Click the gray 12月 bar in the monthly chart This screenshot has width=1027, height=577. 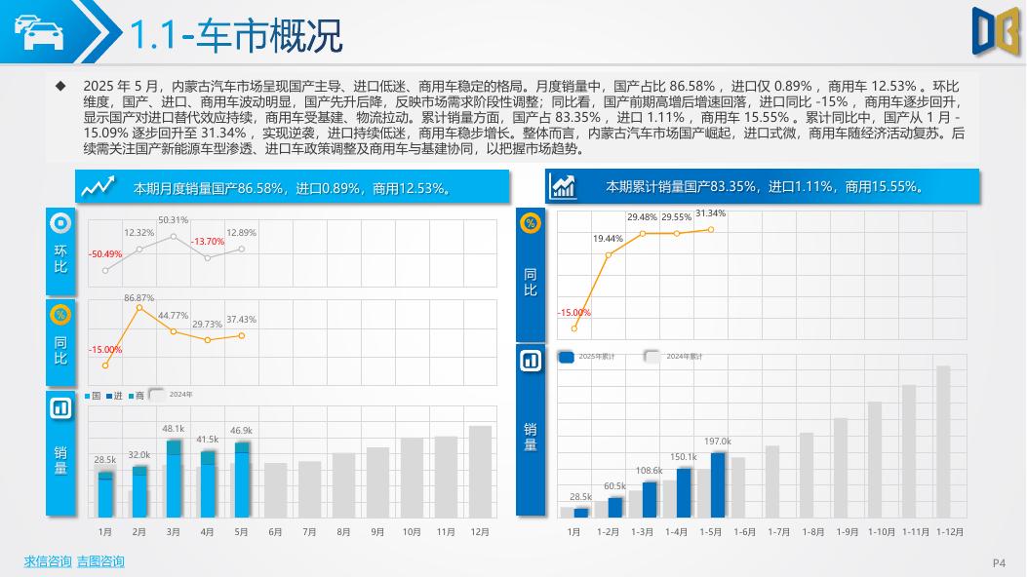(480, 472)
